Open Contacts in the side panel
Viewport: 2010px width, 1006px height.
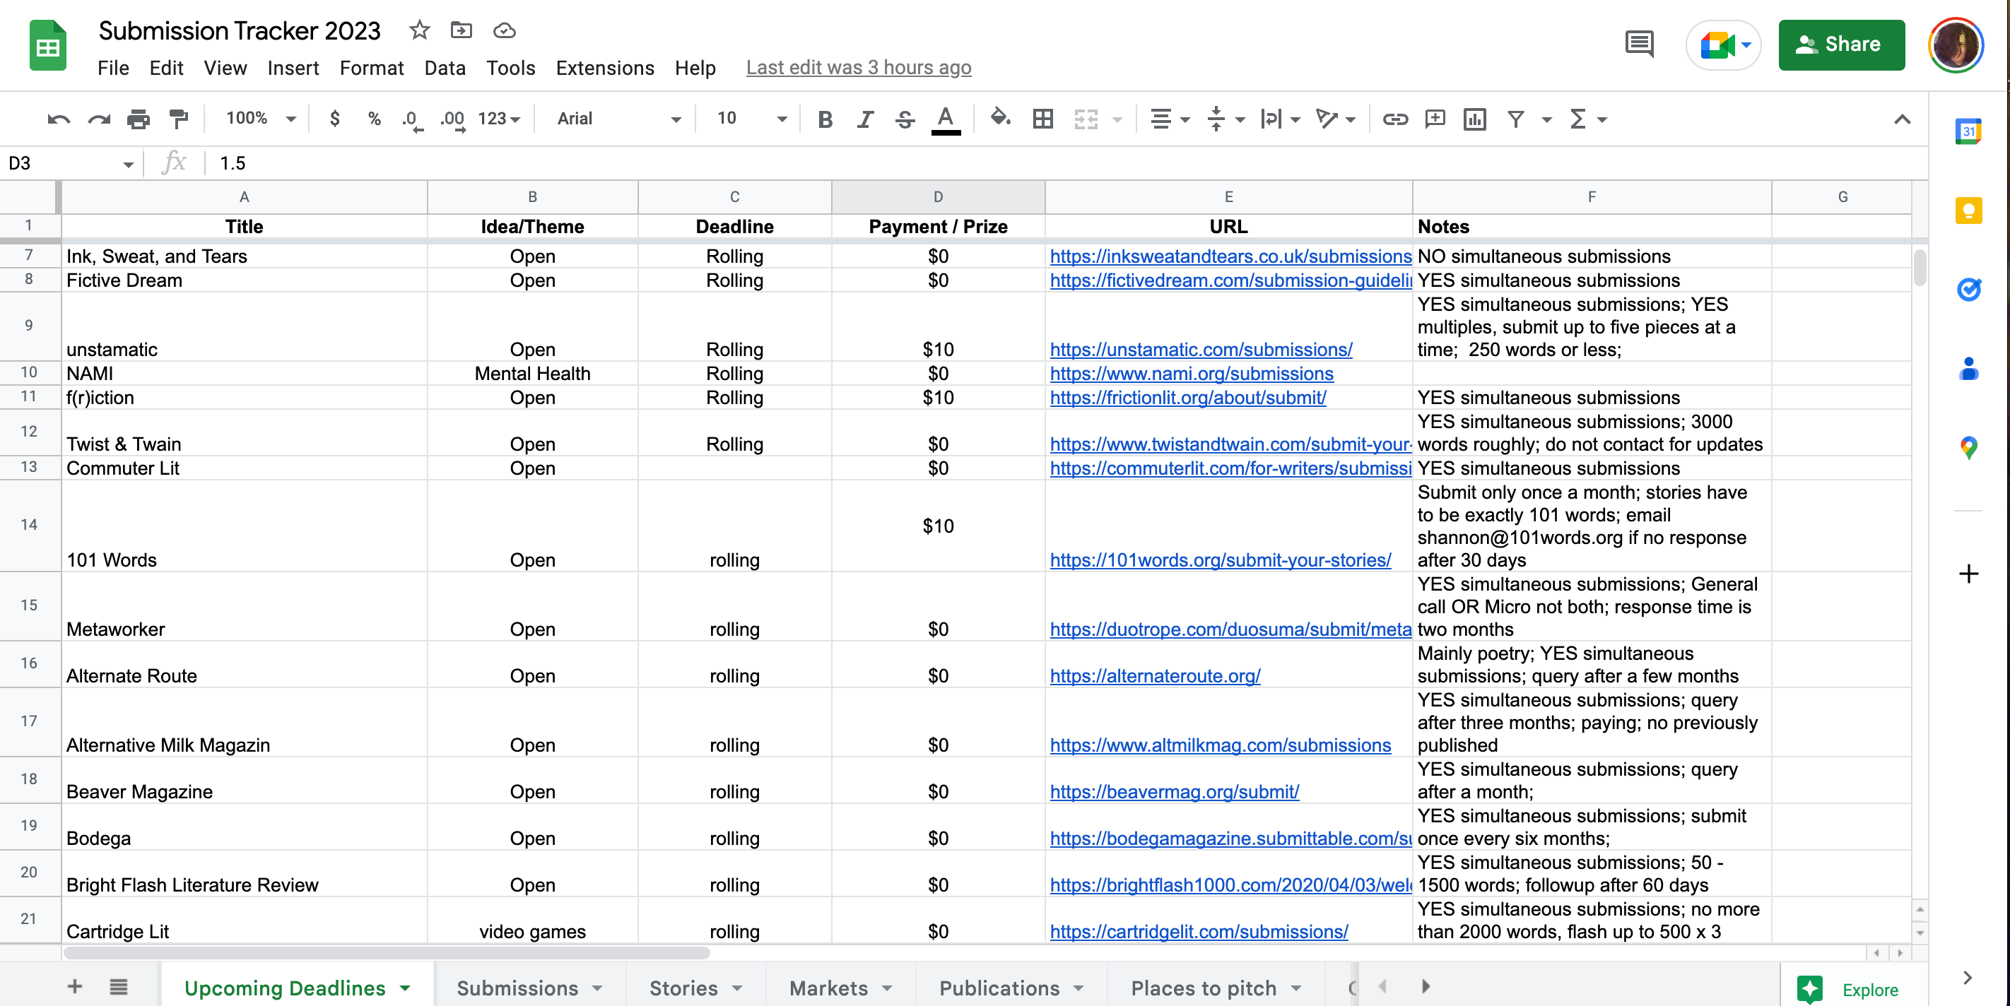coord(1968,368)
